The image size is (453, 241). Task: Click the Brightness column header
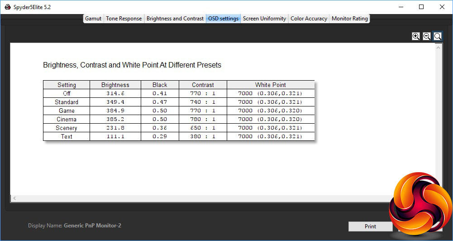[x=115, y=85]
